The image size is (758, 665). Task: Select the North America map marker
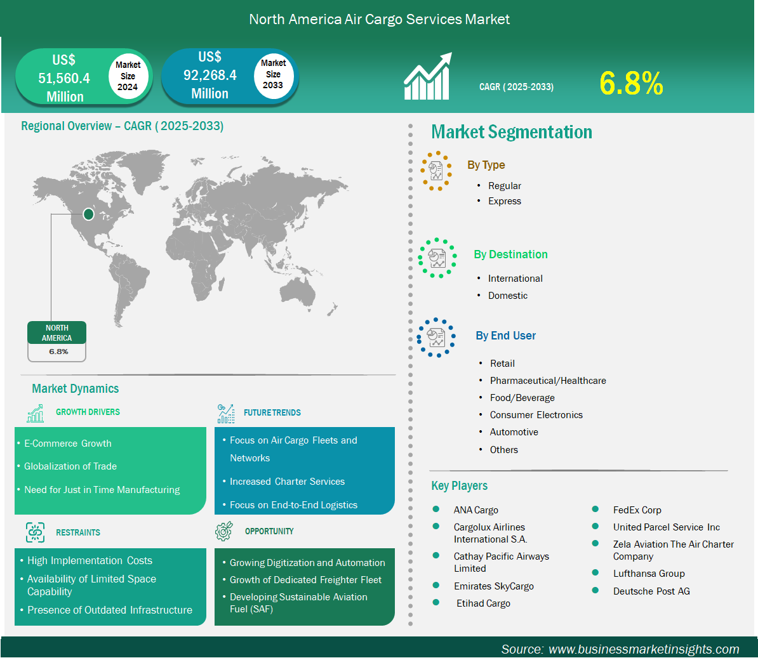click(89, 214)
